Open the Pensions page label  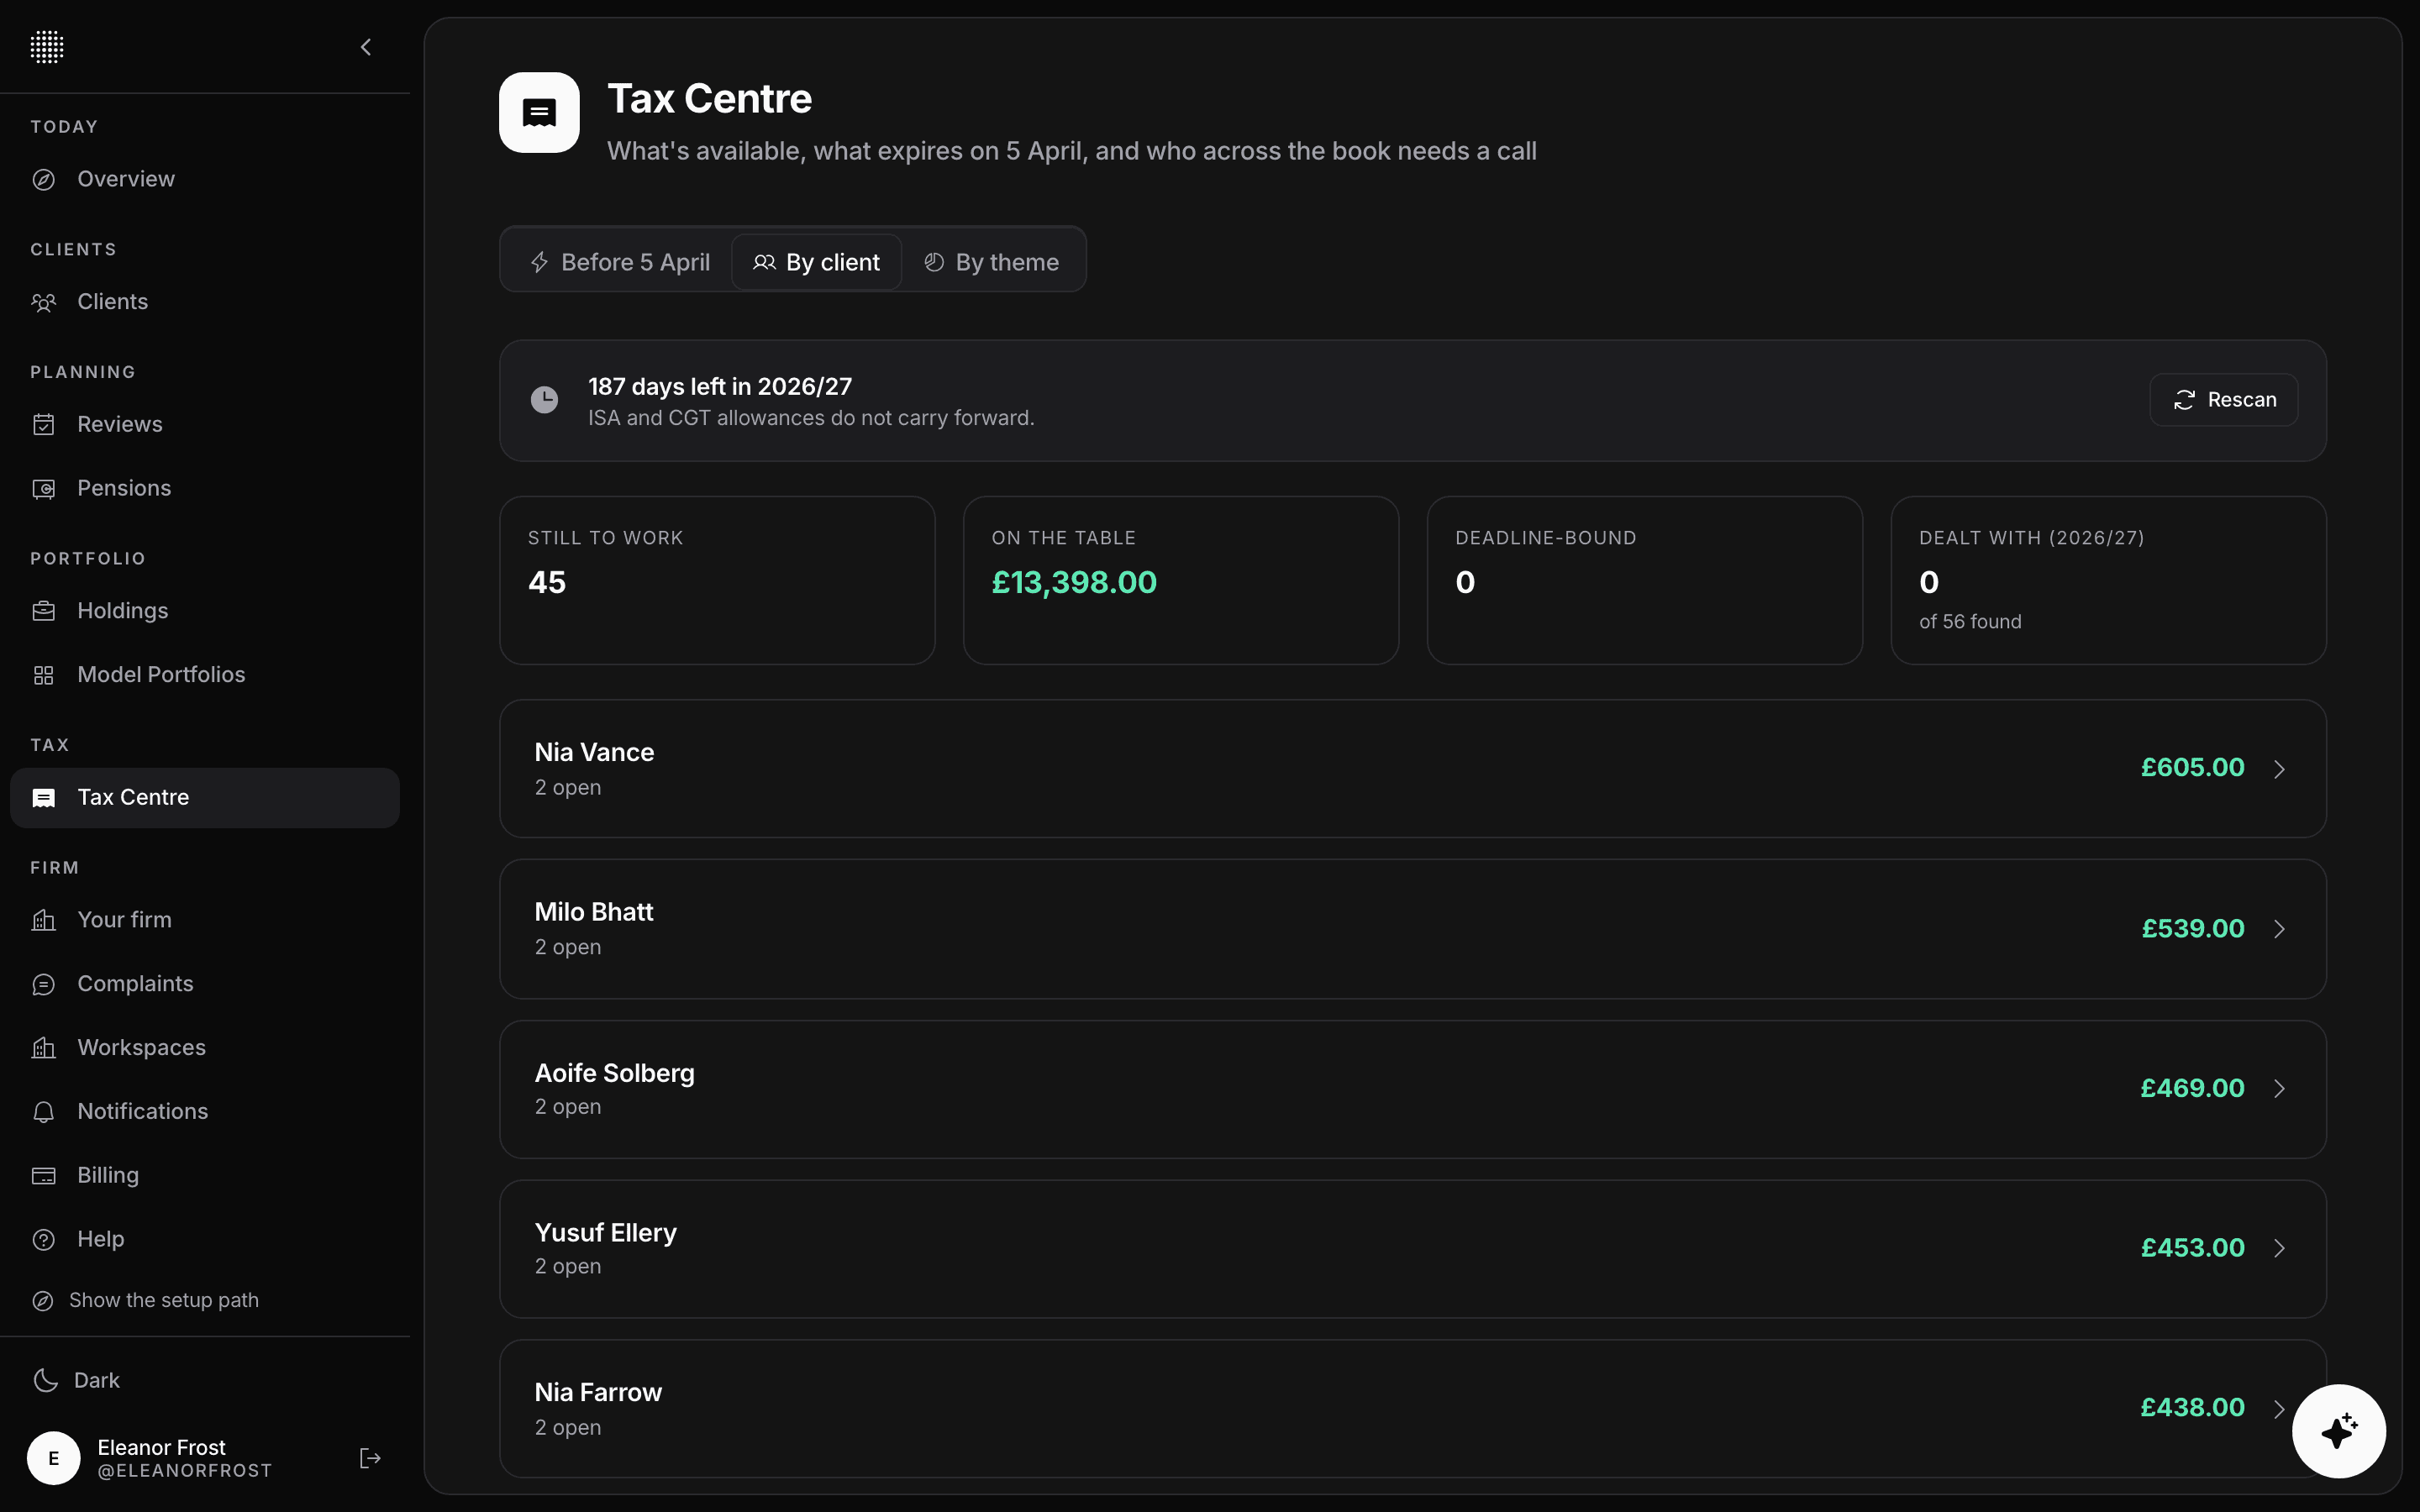[124, 488]
